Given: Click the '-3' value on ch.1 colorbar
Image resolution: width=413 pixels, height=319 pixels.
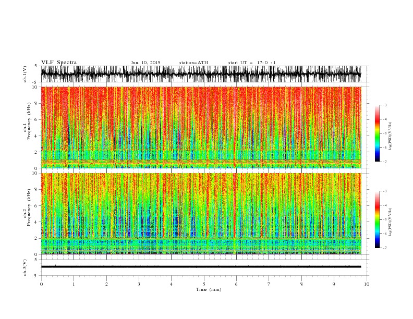Looking at the screenshot, I should click(x=384, y=105).
